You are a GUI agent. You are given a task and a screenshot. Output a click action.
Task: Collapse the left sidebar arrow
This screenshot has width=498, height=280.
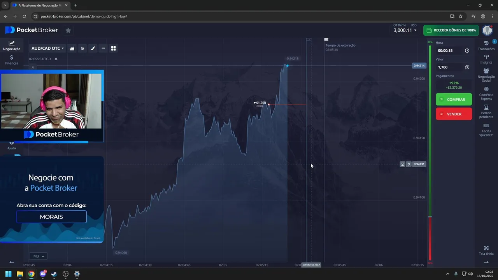click(12, 262)
